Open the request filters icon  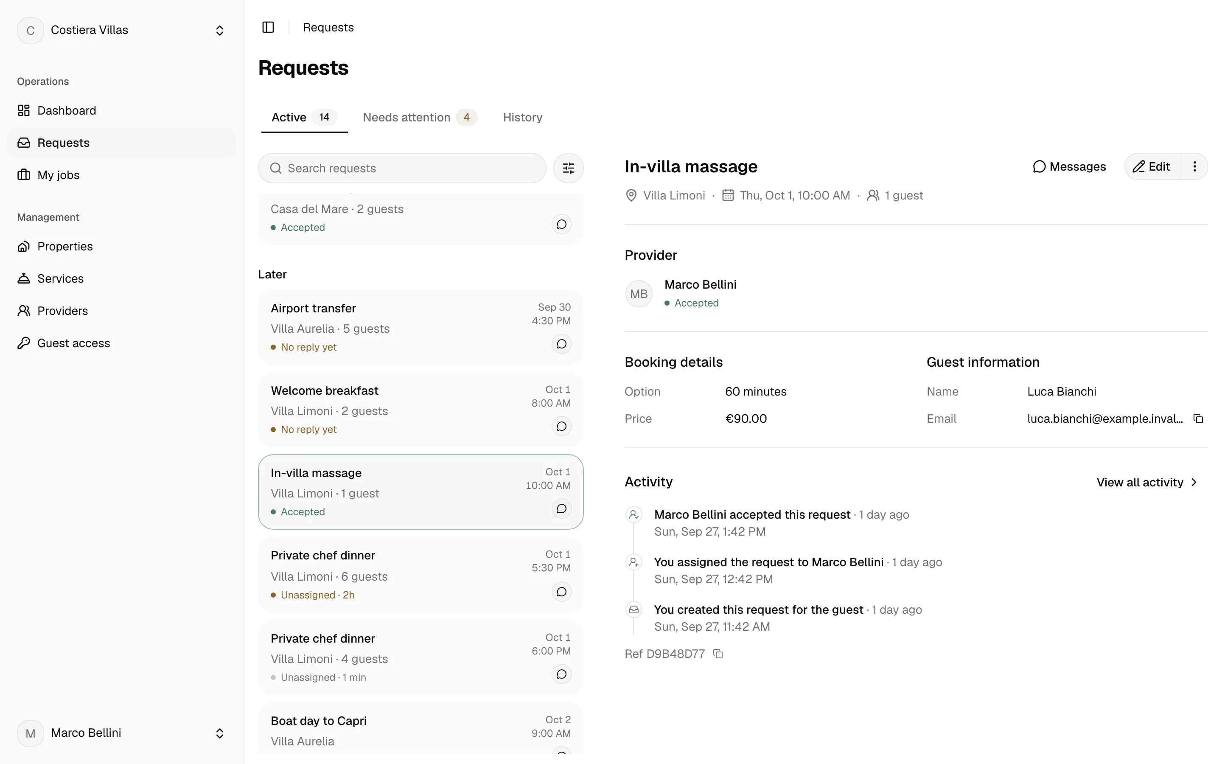[x=568, y=168]
